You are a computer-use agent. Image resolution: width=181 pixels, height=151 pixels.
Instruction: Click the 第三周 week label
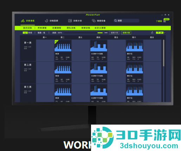click(28, 87)
